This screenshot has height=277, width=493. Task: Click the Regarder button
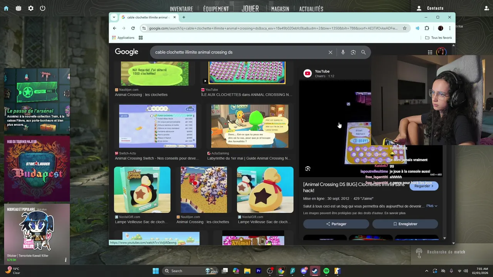pos(424,186)
